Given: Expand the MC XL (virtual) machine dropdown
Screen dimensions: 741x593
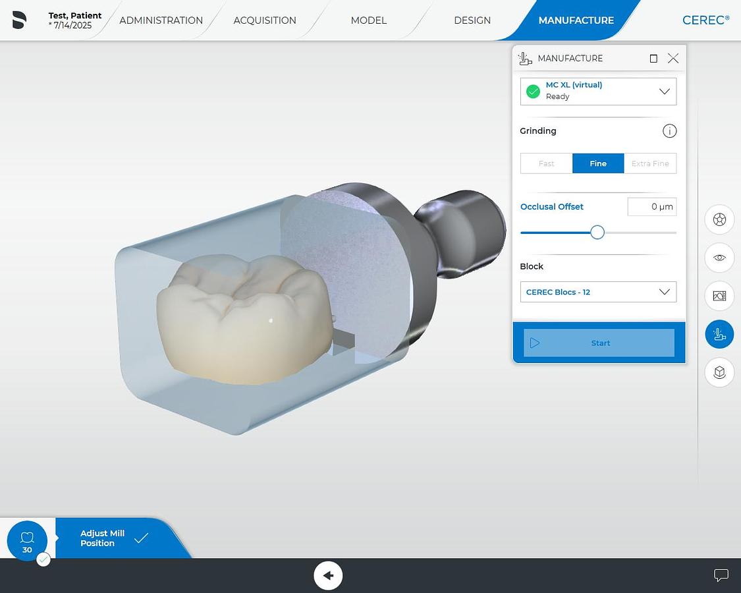Looking at the screenshot, I should coord(664,91).
